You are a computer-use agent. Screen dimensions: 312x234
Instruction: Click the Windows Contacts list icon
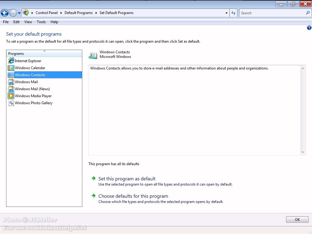click(11, 75)
